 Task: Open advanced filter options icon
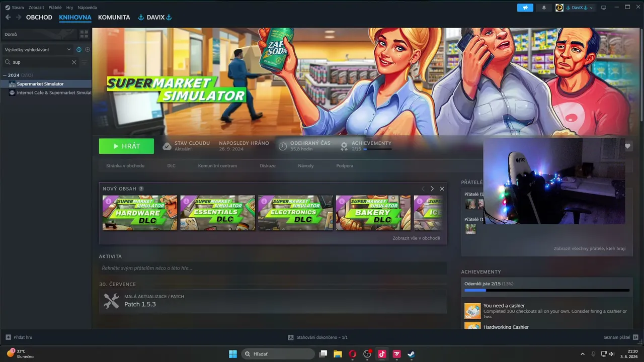point(84,62)
